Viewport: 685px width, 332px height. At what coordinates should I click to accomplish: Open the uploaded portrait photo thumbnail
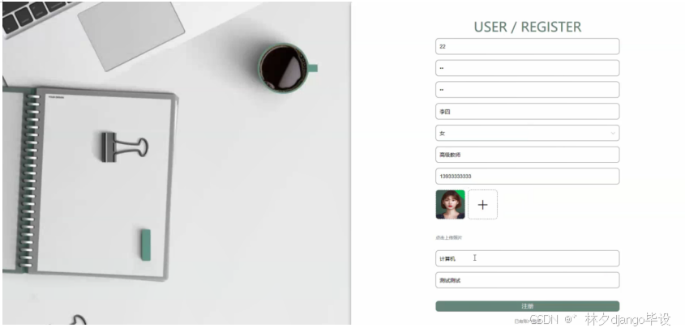(x=450, y=205)
